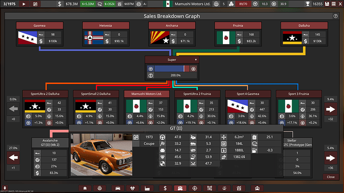Click the Gasmea flag
Image resolution: width=344 pixels, height=193 pixels.
[27, 38]
